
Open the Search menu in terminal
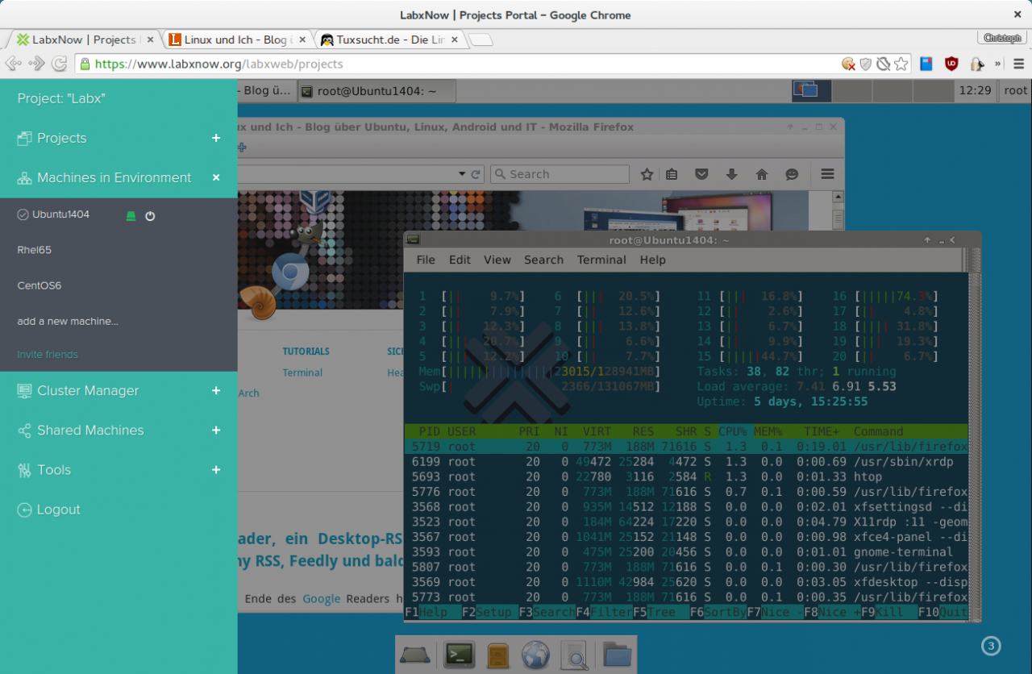coord(544,260)
